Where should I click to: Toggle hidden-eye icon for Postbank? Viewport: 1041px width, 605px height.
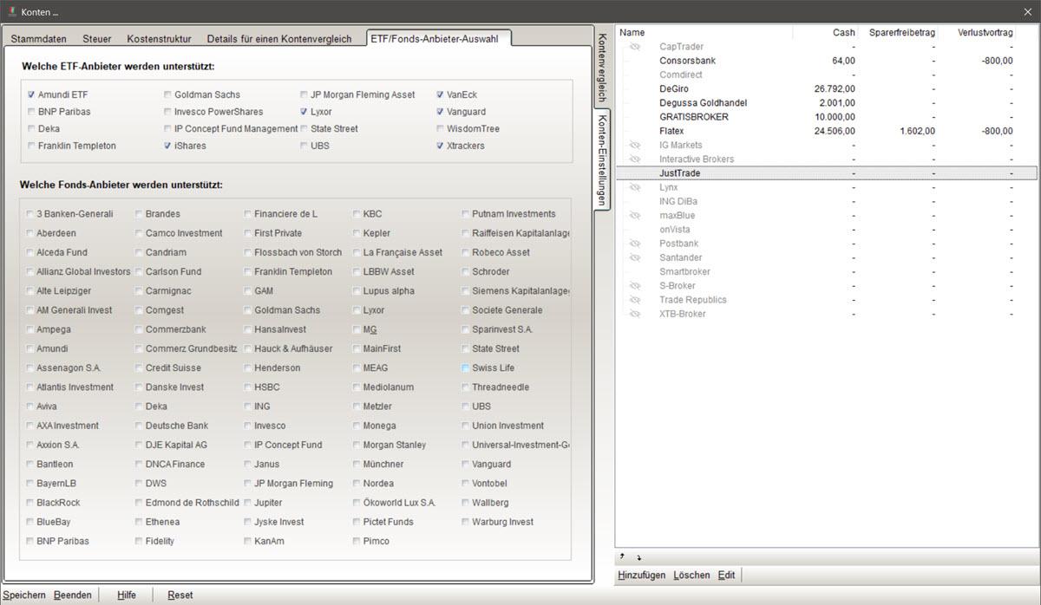634,244
